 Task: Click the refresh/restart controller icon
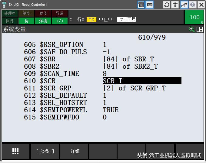tap(166, 5)
